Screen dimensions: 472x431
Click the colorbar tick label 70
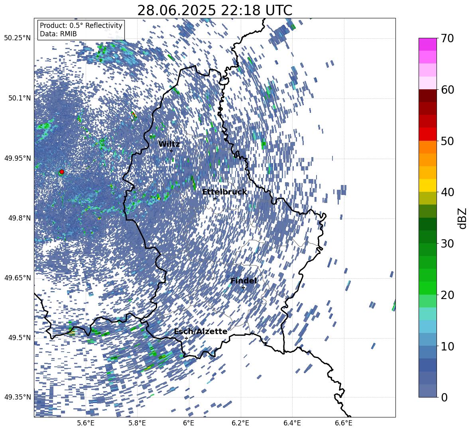(448, 39)
